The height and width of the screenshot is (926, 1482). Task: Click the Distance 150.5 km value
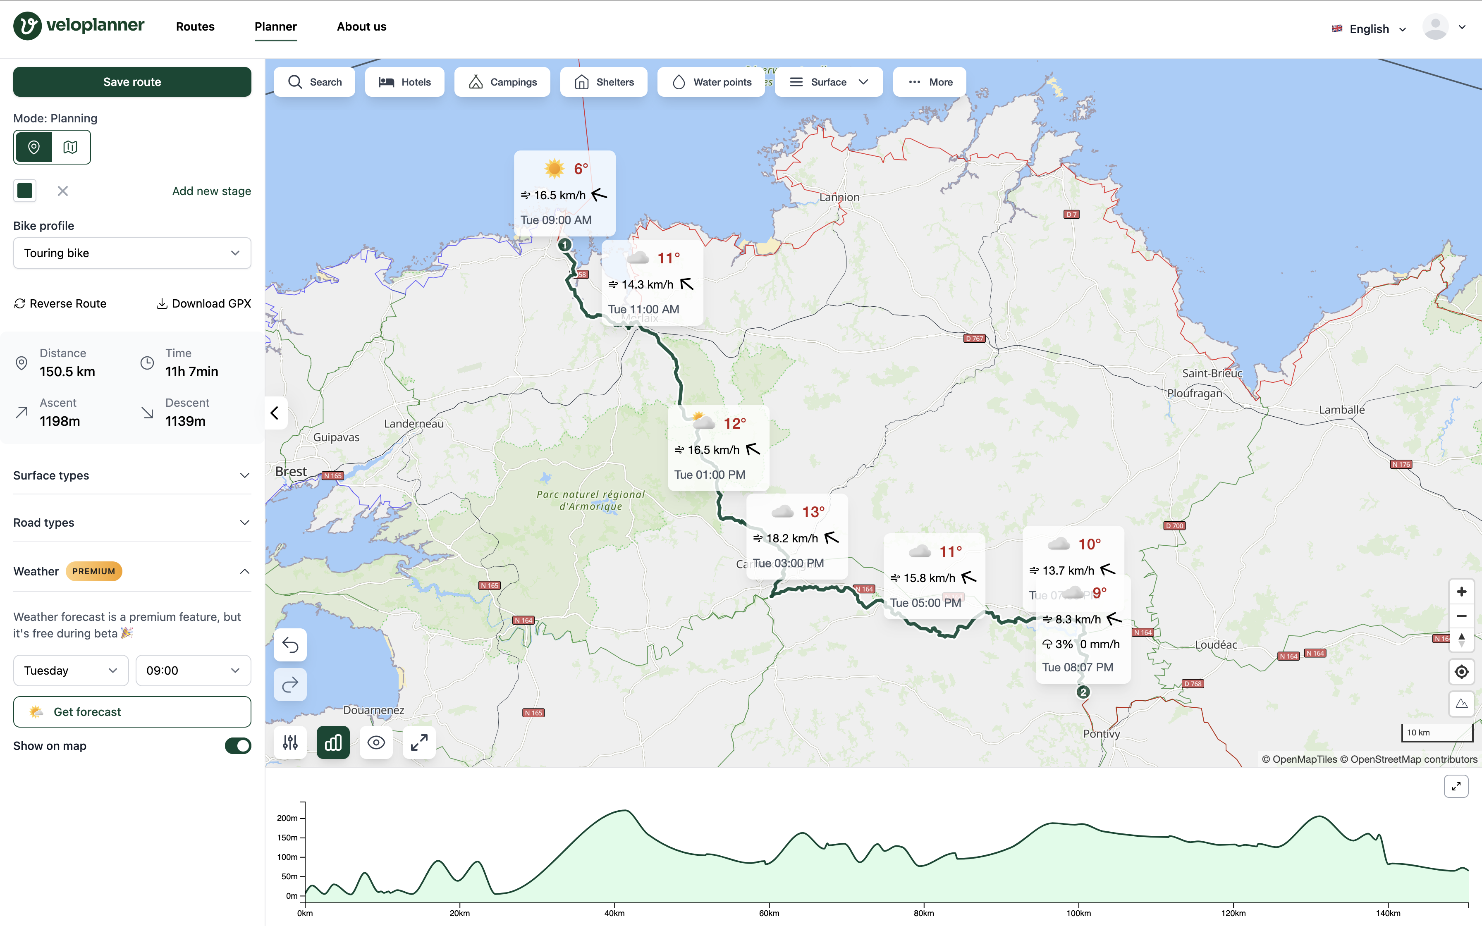tap(67, 372)
